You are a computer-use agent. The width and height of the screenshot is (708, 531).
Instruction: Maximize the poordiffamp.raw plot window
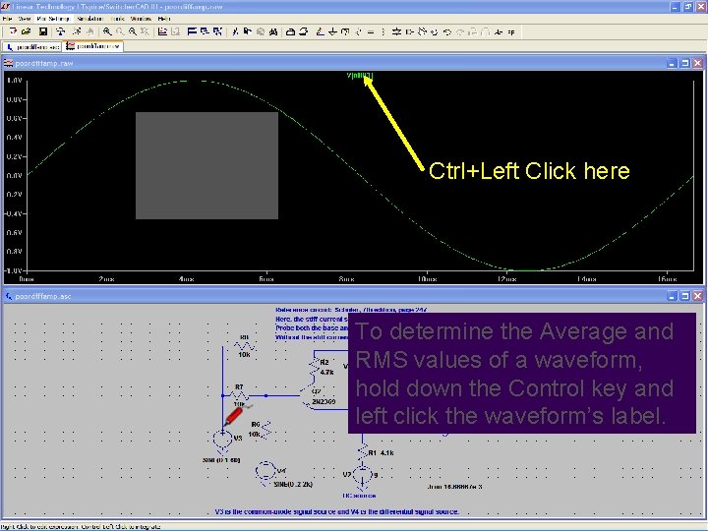pyautogui.click(x=685, y=63)
